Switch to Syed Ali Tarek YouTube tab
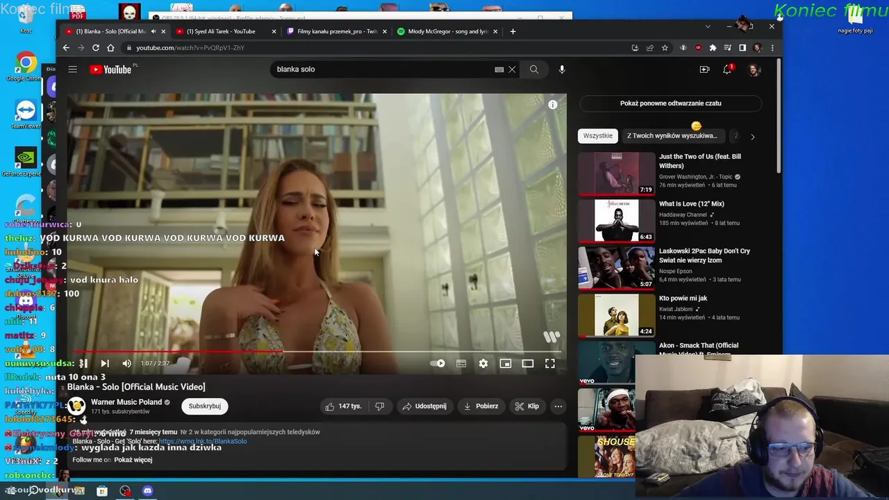 (221, 31)
